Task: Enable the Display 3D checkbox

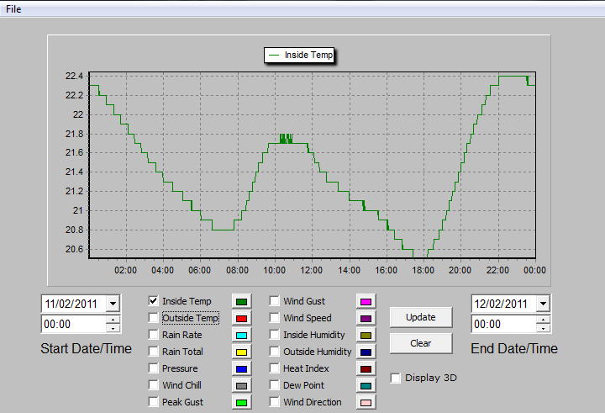Action: pos(396,378)
